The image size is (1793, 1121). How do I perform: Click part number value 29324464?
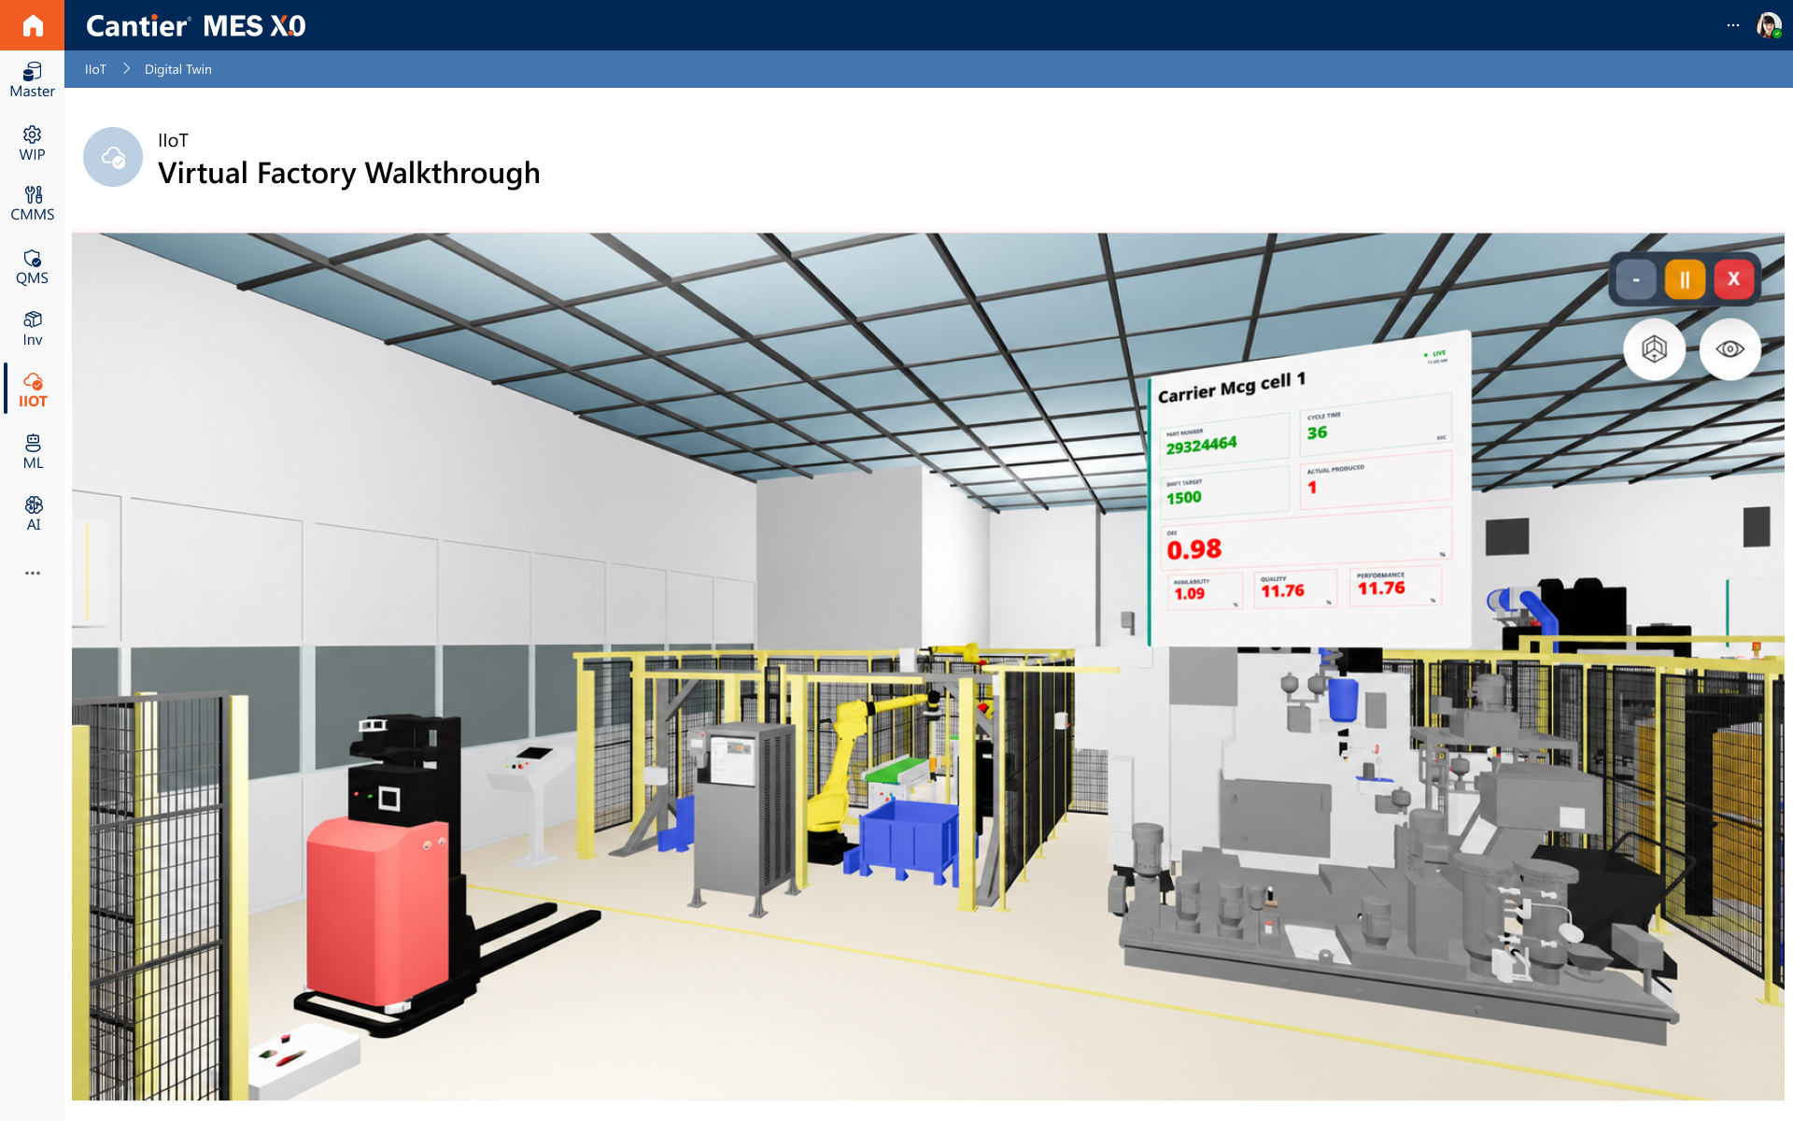pyautogui.click(x=1201, y=445)
